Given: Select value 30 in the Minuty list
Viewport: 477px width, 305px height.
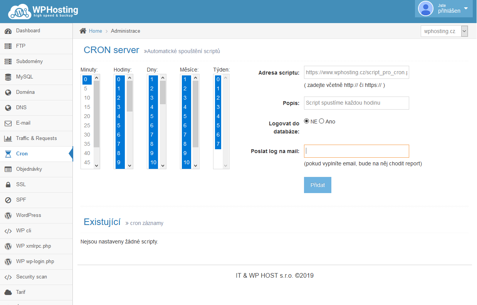Looking at the screenshot, I should 87,135.
